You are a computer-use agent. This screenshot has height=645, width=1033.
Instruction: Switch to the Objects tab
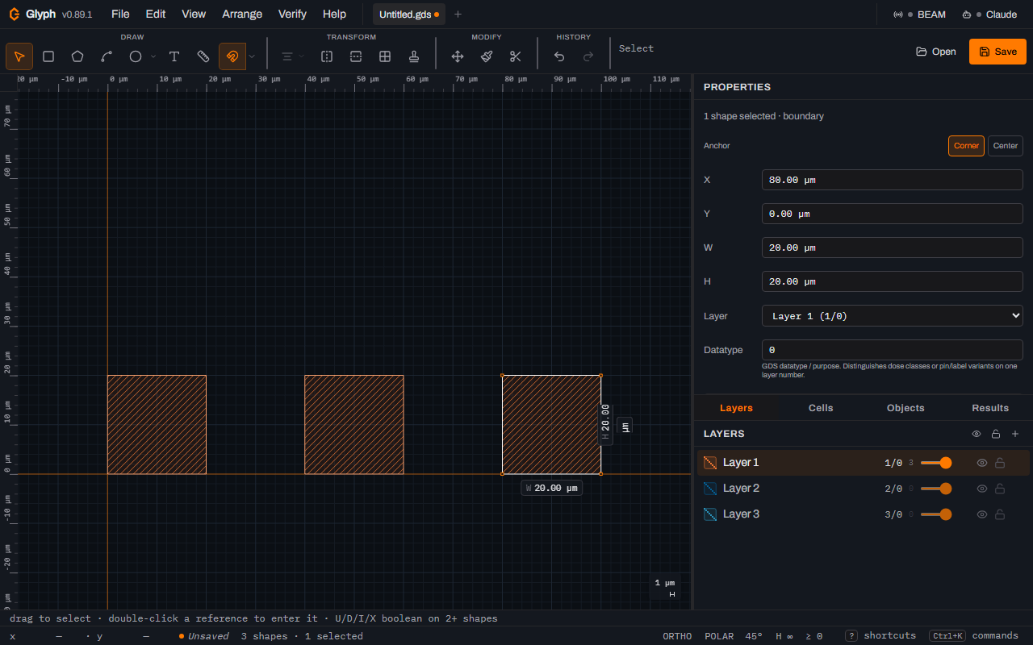[905, 408]
